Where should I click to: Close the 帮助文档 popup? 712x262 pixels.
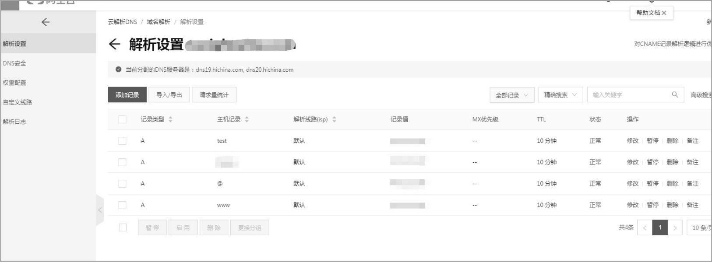[x=664, y=13]
